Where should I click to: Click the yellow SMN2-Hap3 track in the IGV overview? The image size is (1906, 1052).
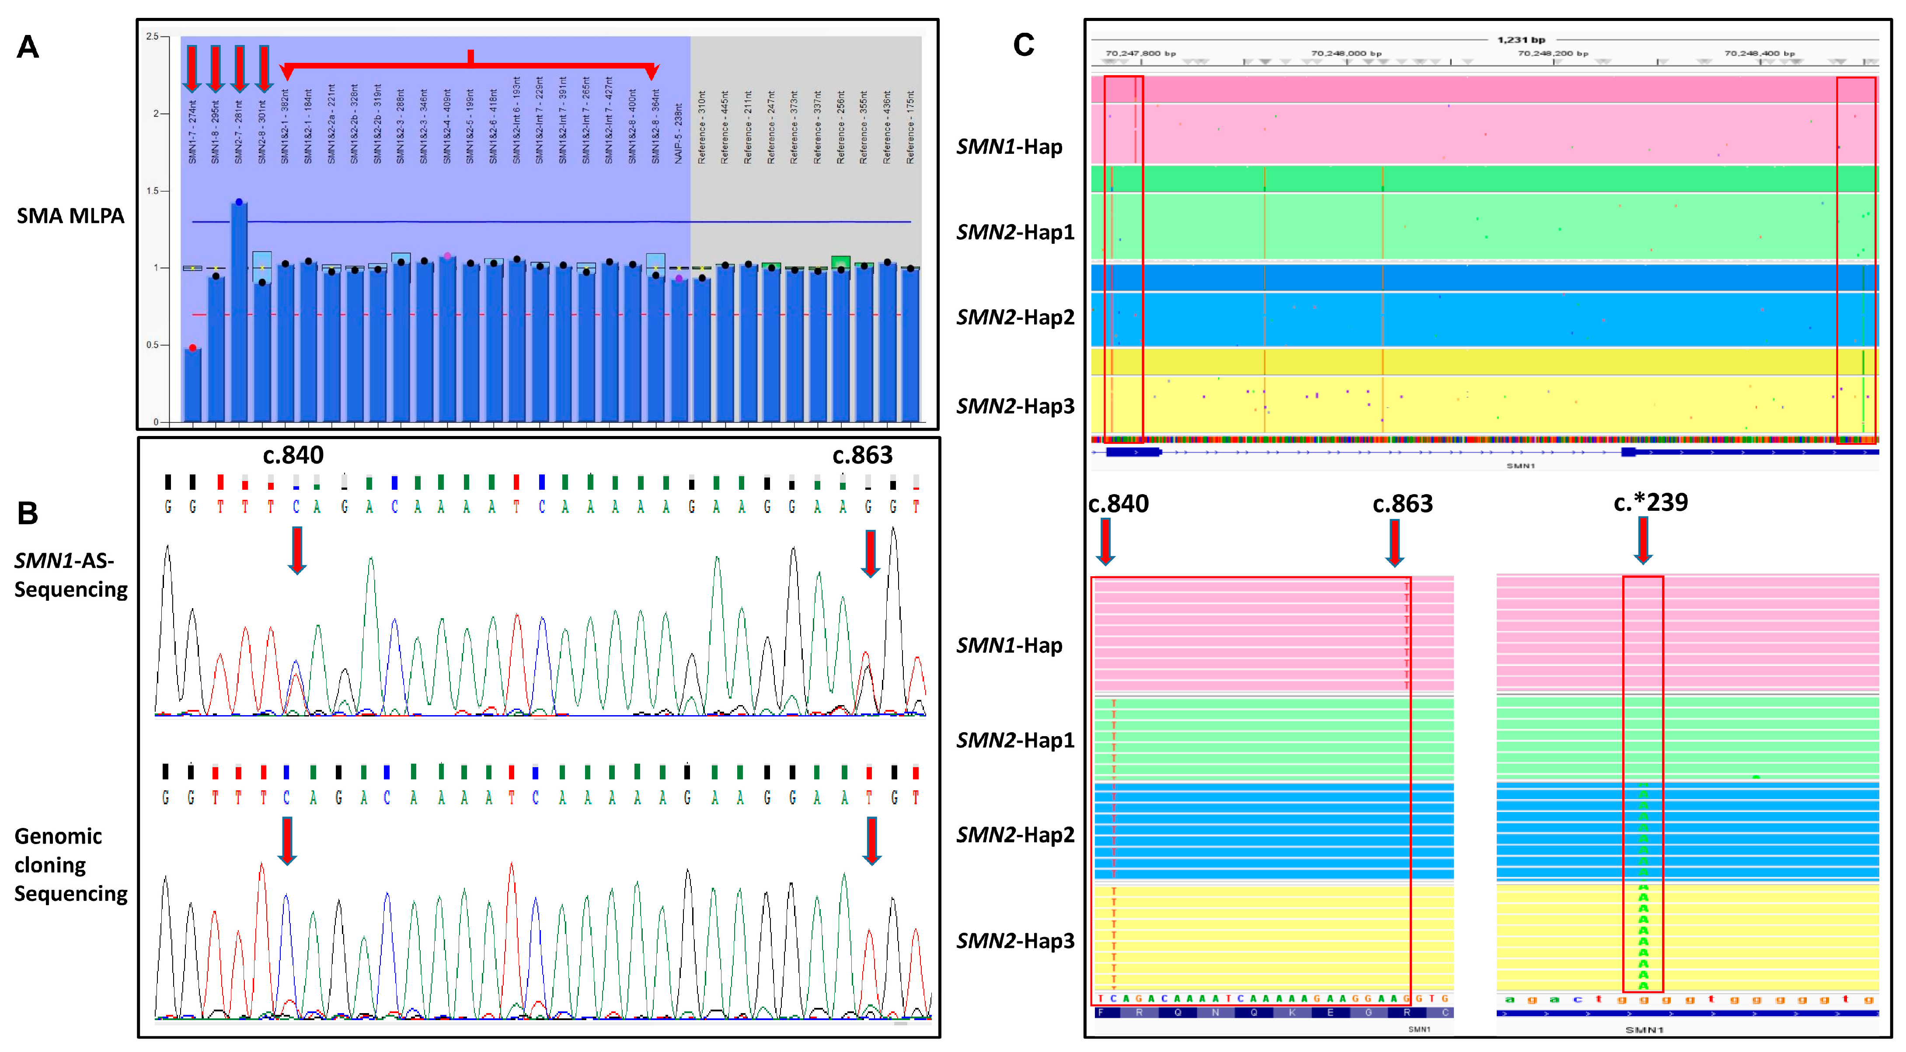pyautogui.click(x=1484, y=391)
